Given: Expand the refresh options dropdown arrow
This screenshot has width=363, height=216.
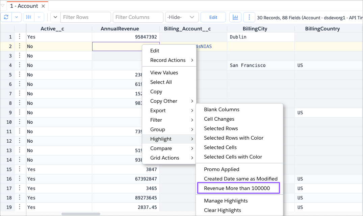Looking at the screenshot, I should [x=17, y=17].
